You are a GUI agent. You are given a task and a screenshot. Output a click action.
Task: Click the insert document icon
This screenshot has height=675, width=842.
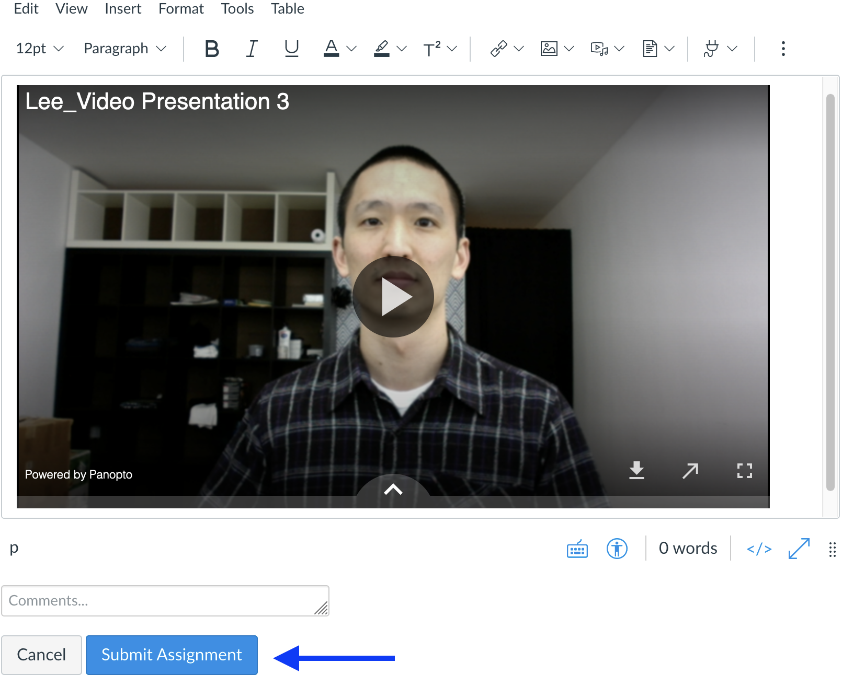650,49
